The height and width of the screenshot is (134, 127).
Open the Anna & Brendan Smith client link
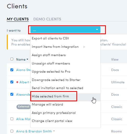point(34,131)
